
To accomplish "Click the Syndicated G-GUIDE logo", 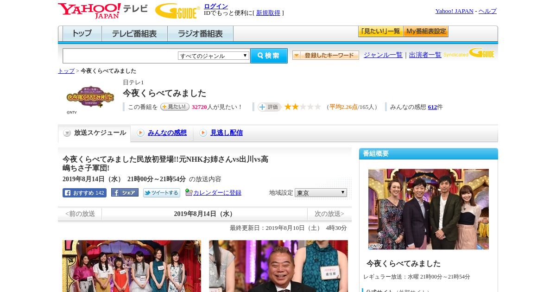I will click(x=469, y=53).
